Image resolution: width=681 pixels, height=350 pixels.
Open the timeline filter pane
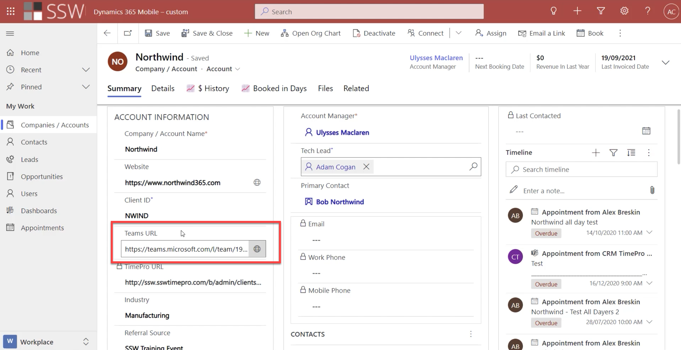click(613, 152)
